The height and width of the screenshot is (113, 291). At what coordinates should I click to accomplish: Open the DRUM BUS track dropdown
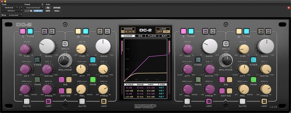pyautogui.click(x=10, y=8)
